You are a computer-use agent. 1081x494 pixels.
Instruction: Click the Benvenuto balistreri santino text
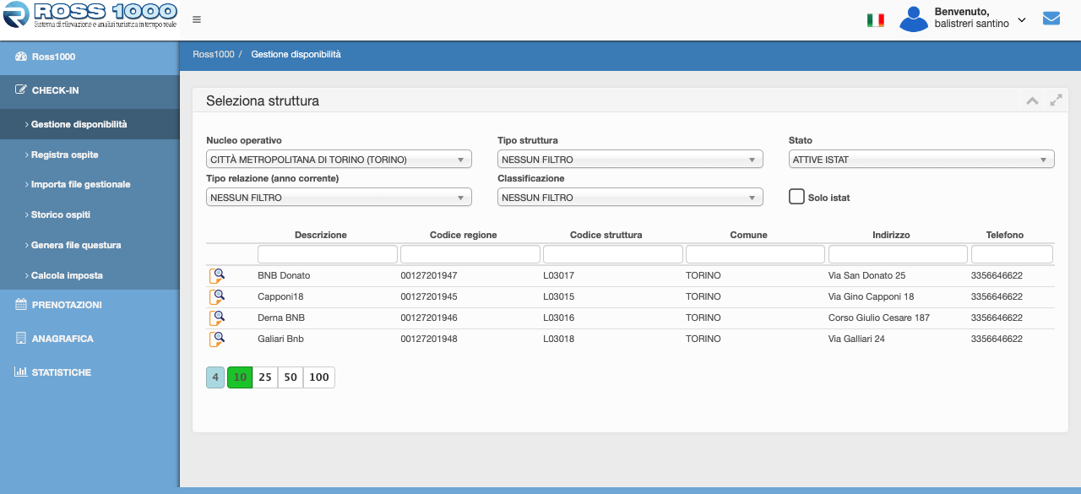click(972, 18)
